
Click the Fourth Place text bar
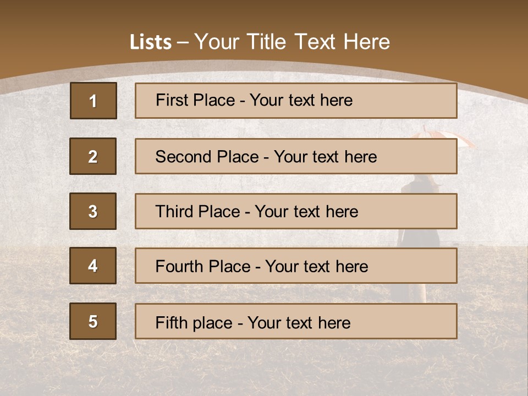click(296, 266)
